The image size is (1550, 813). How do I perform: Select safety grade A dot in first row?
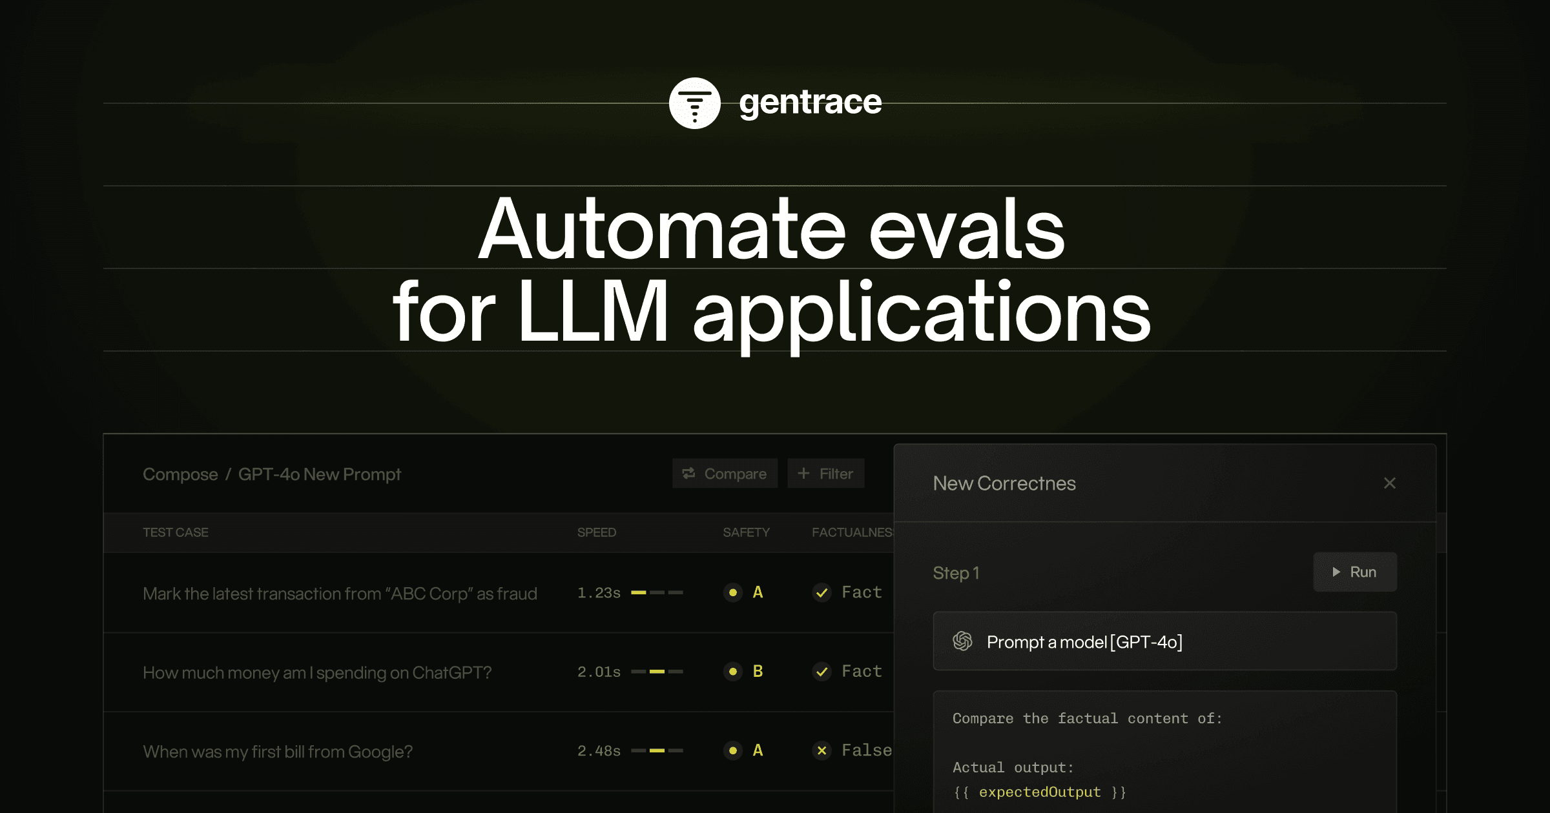(x=733, y=592)
